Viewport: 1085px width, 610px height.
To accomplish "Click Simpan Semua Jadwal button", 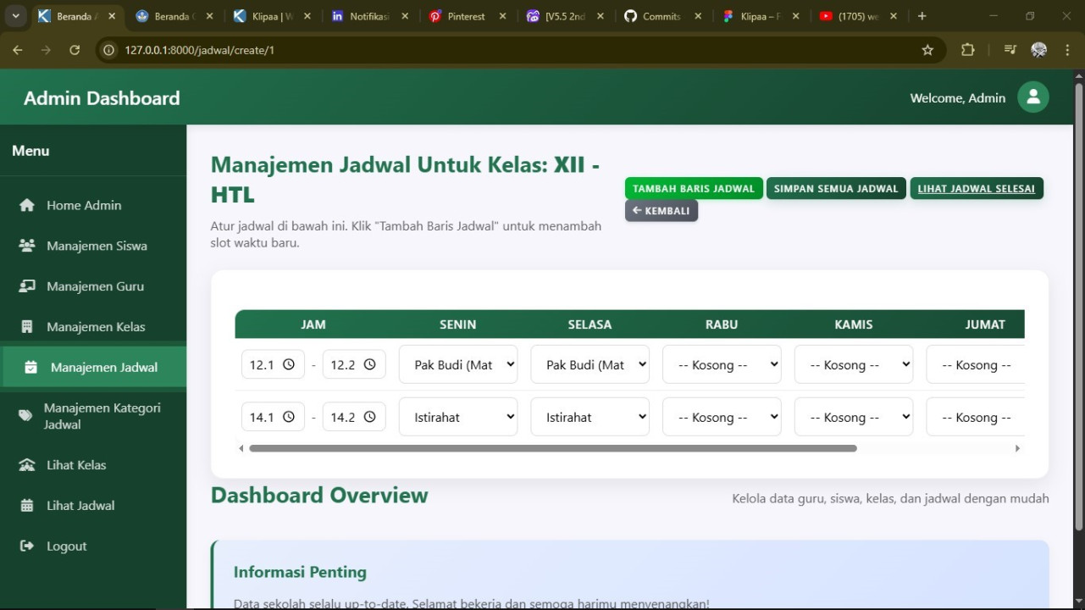I will (835, 188).
